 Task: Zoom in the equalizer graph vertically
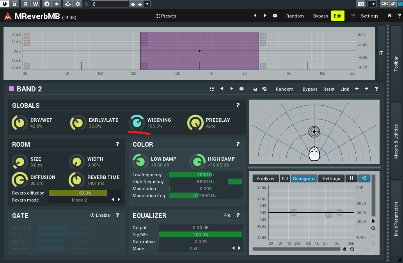[373, 228]
